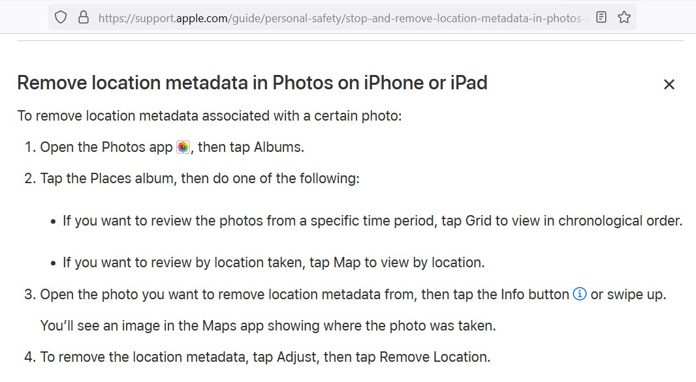Select step 3 about opening the photo

(345, 294)
